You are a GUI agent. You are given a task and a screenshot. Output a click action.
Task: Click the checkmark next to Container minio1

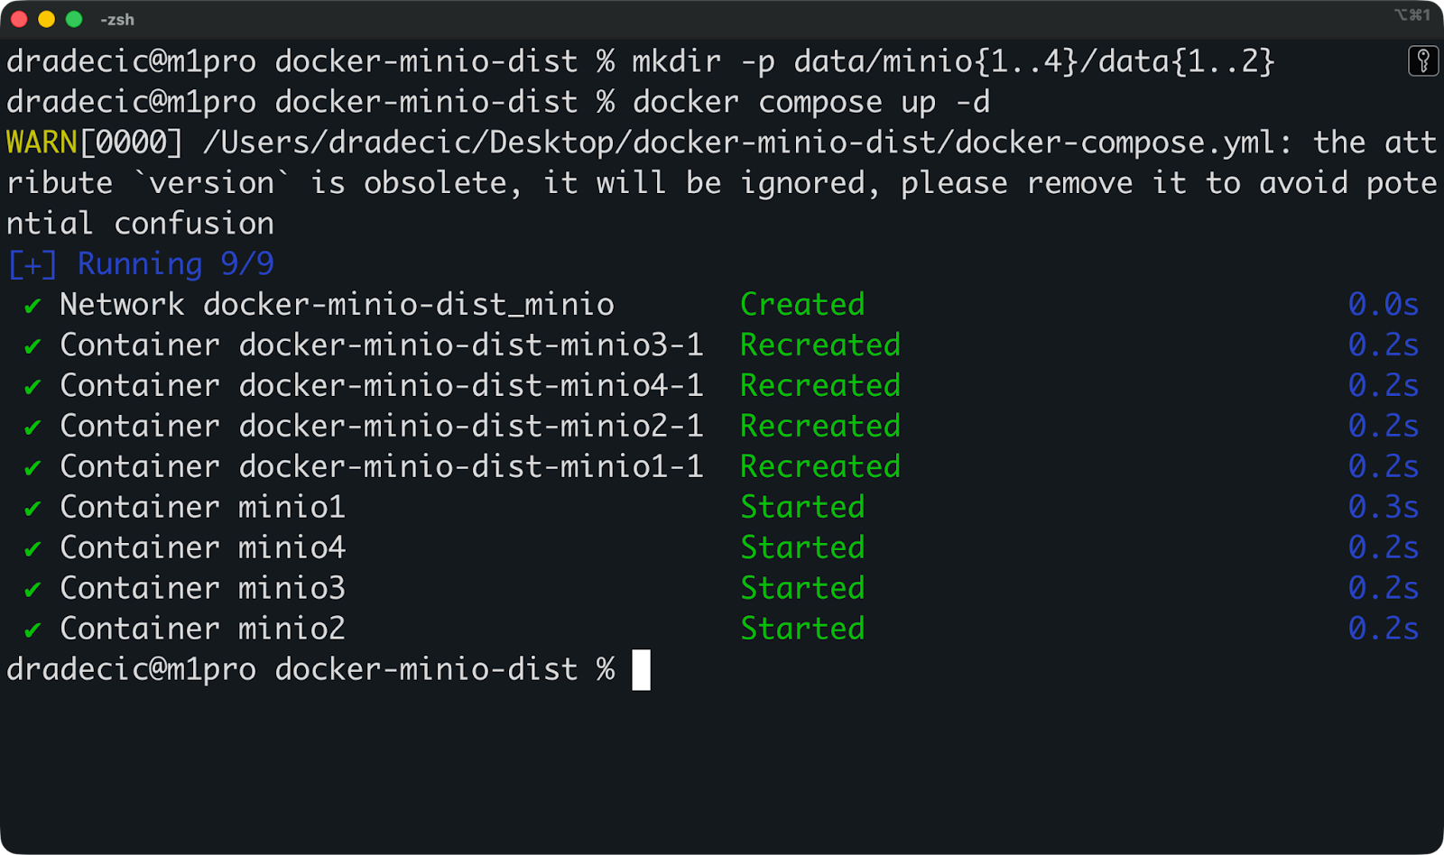click(x=30, y=507)
